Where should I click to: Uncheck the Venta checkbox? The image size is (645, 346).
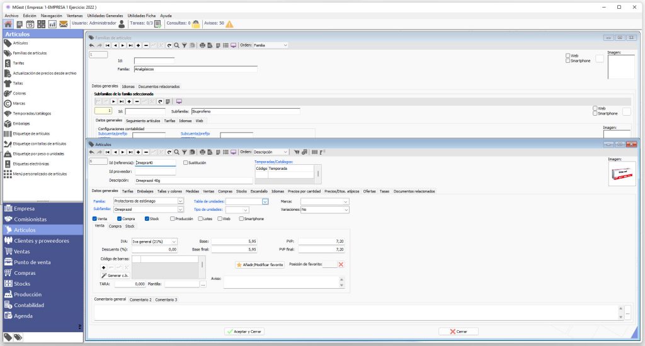94,219
